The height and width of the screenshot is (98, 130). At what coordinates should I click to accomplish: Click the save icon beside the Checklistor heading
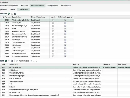(x=12, y=14)
